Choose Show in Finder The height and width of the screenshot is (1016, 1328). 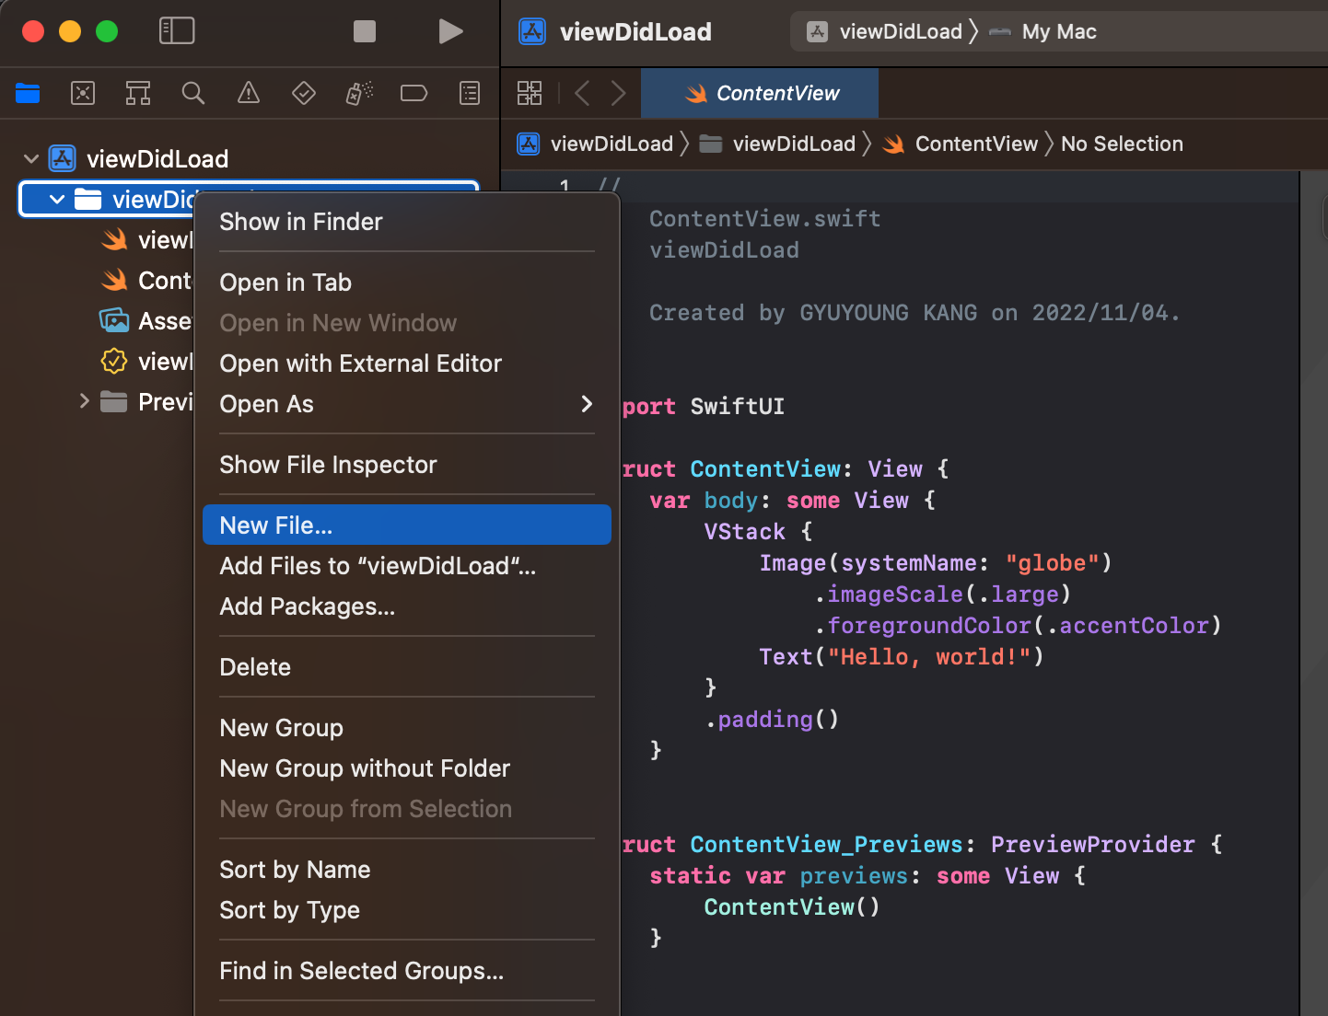pyautogui.click(x=407, y=222)
